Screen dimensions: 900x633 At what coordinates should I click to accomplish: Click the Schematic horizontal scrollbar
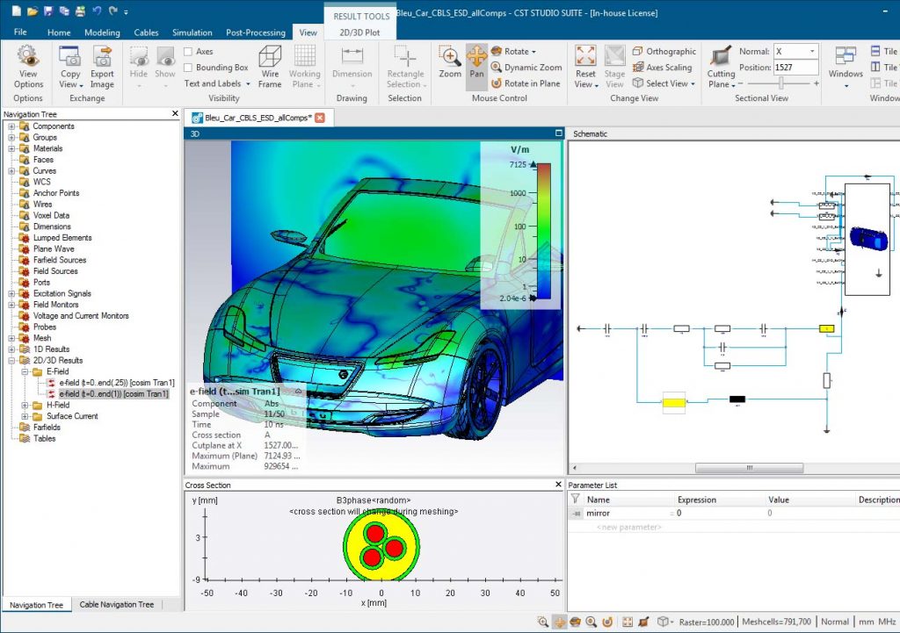pyautogui.click(x=749, y=468)
